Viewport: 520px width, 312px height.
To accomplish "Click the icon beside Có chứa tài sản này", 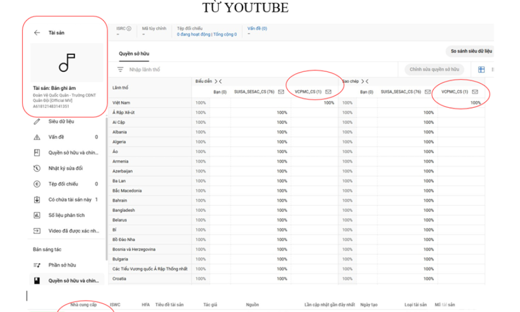I will (37, 199).
